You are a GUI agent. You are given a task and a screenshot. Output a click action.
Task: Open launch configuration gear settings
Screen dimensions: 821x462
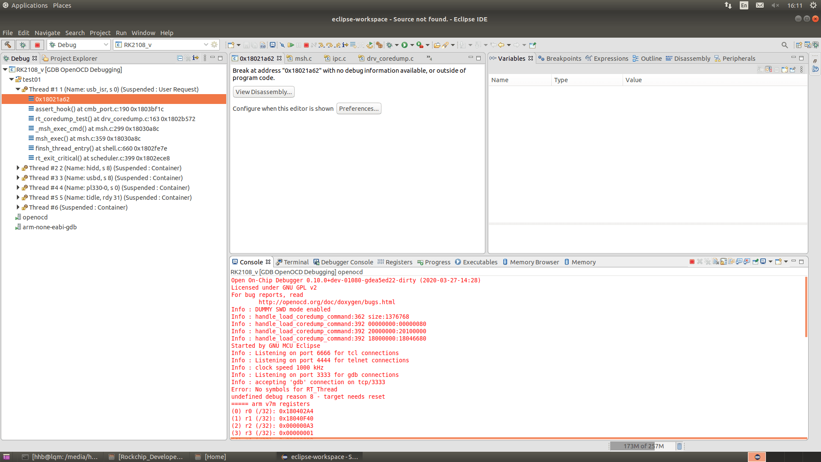214,44
